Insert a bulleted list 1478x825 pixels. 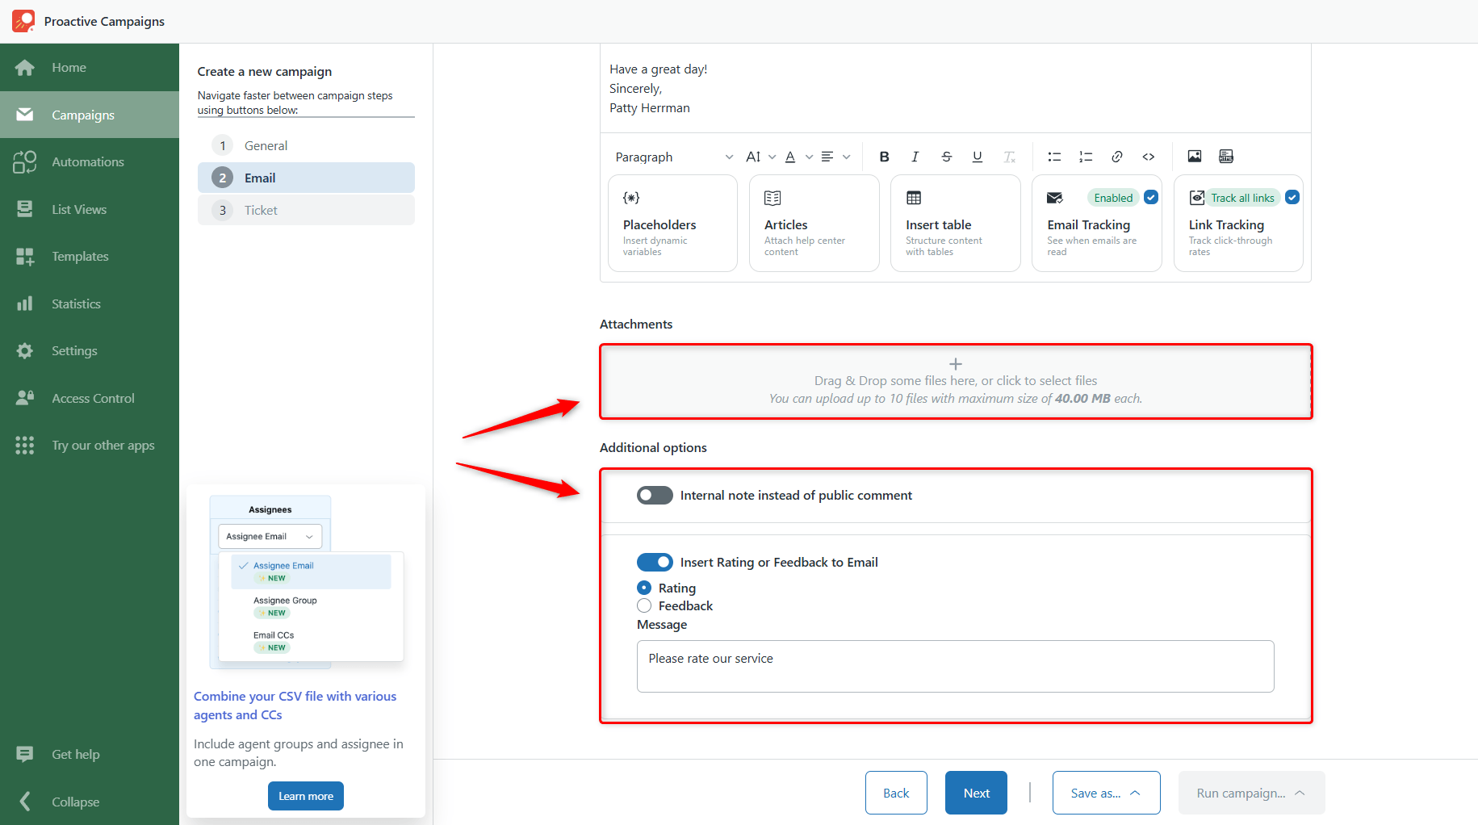pyautogui.click(x=1054, y=157)
